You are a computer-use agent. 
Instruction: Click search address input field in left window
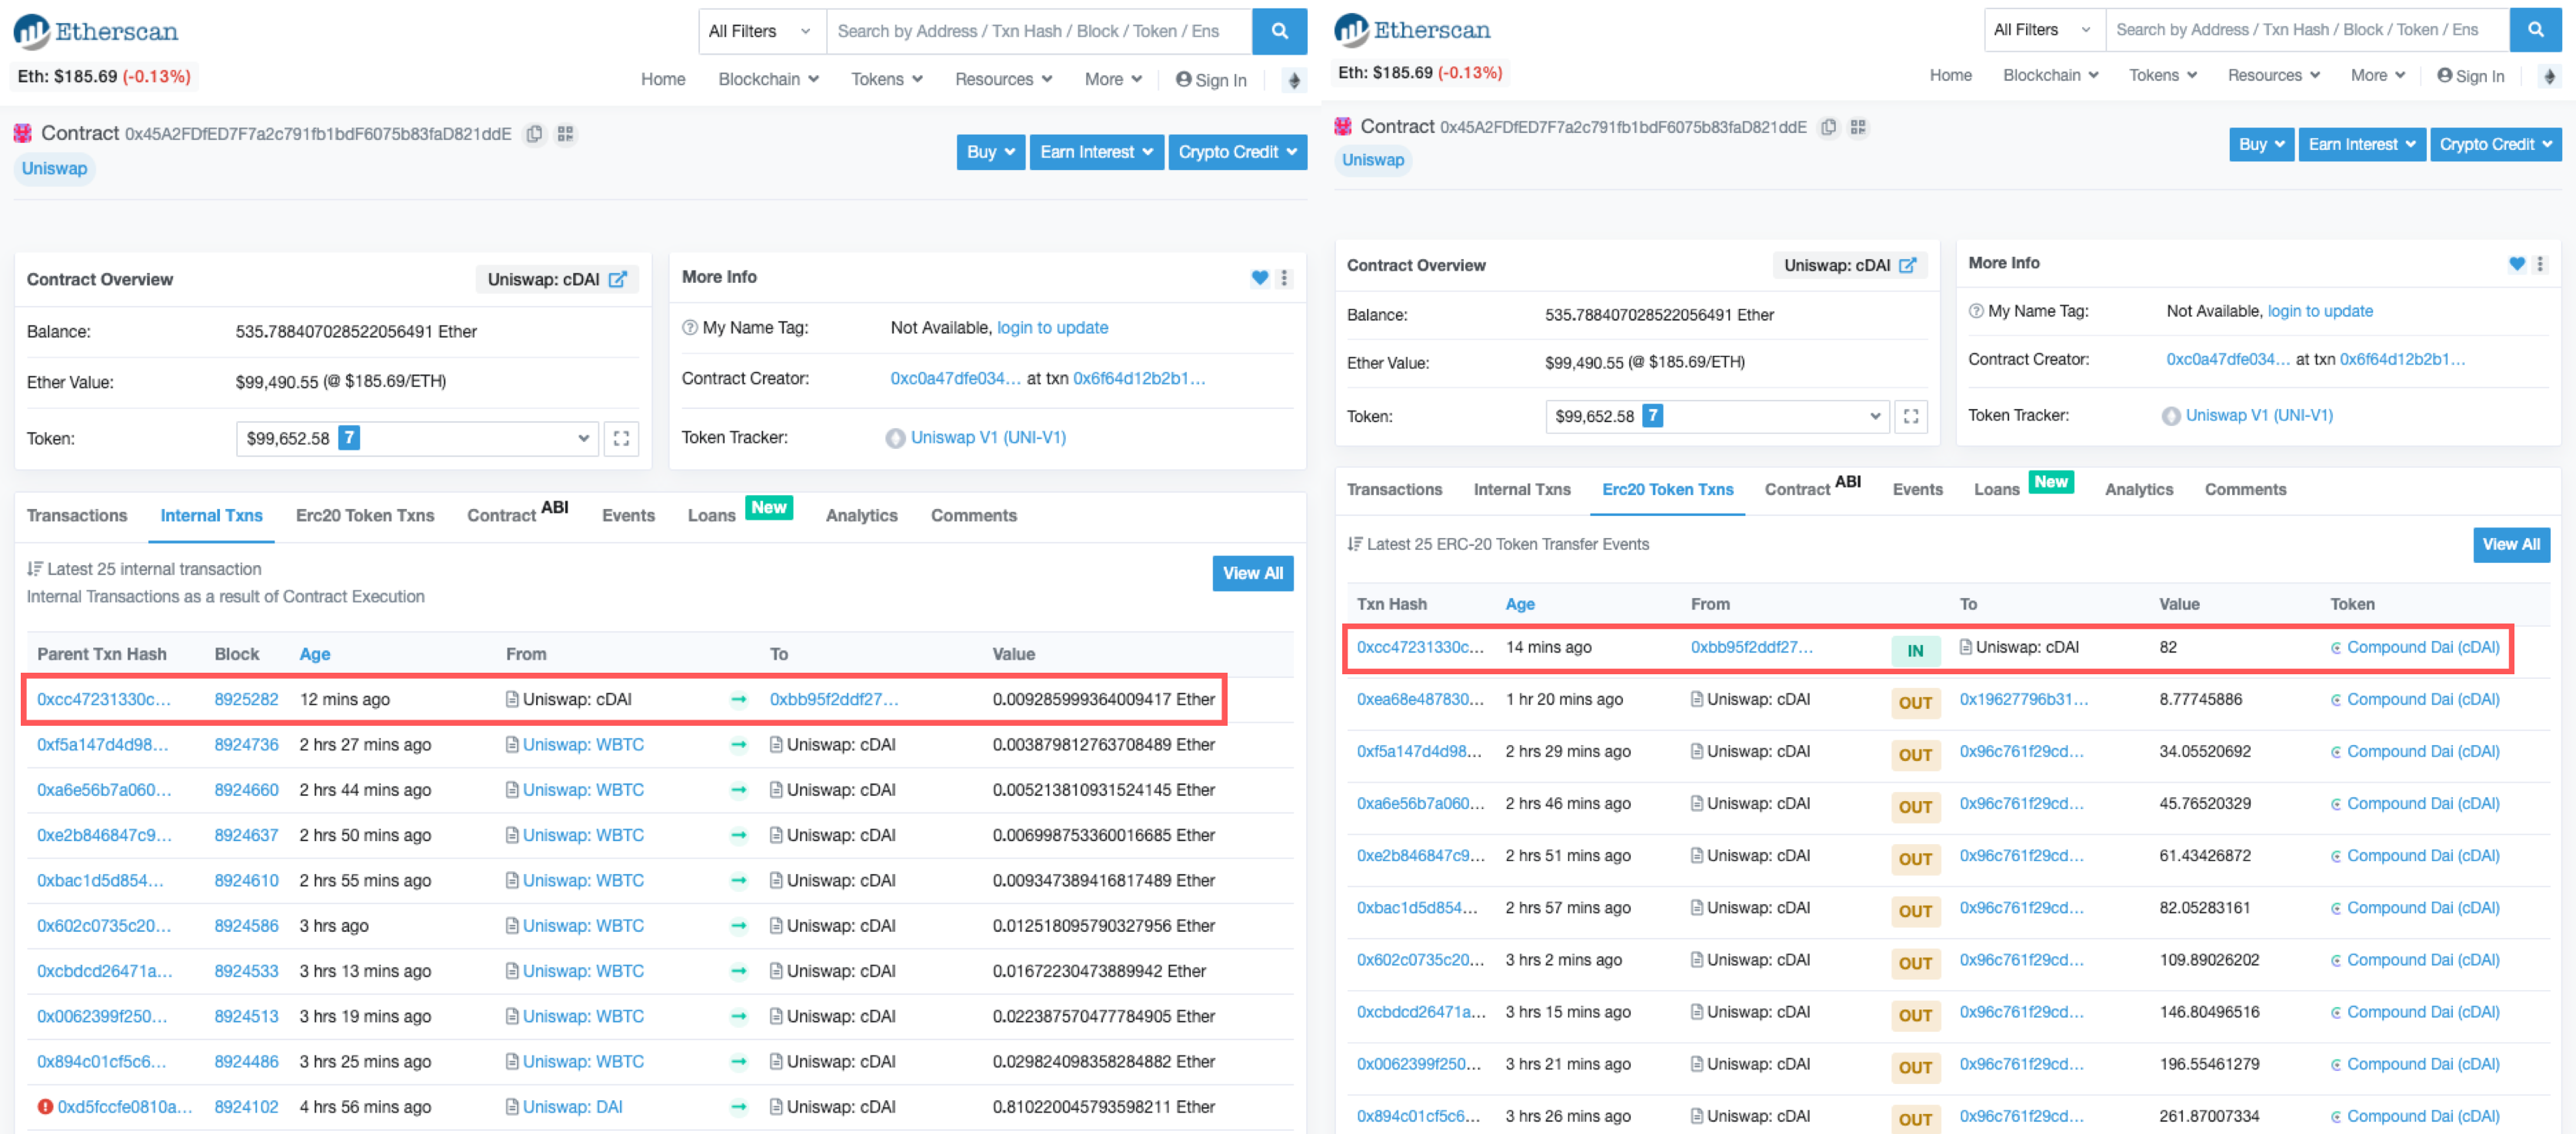[x=1039, y=31]
